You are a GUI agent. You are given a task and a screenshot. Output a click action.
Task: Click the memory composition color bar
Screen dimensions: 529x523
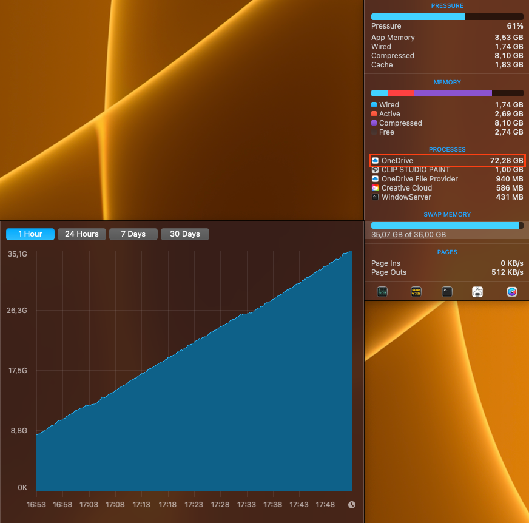click(447, 93)
